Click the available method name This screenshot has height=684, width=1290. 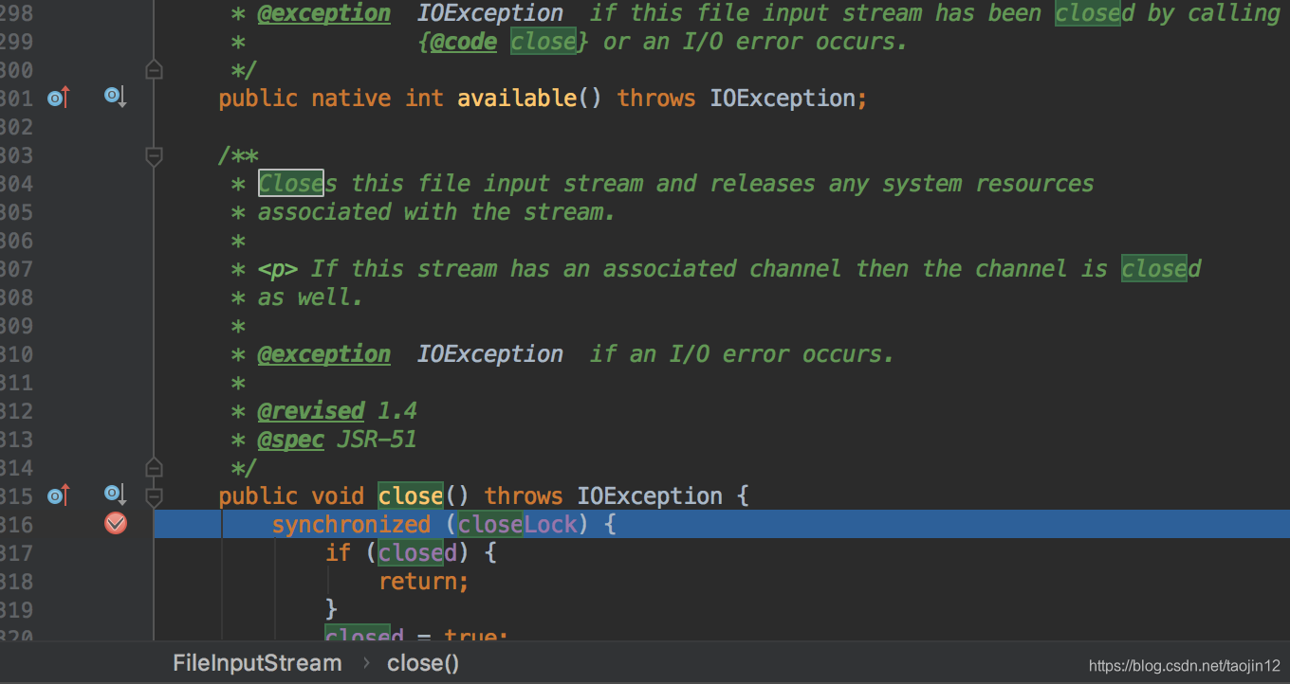[x=517, y=99]
